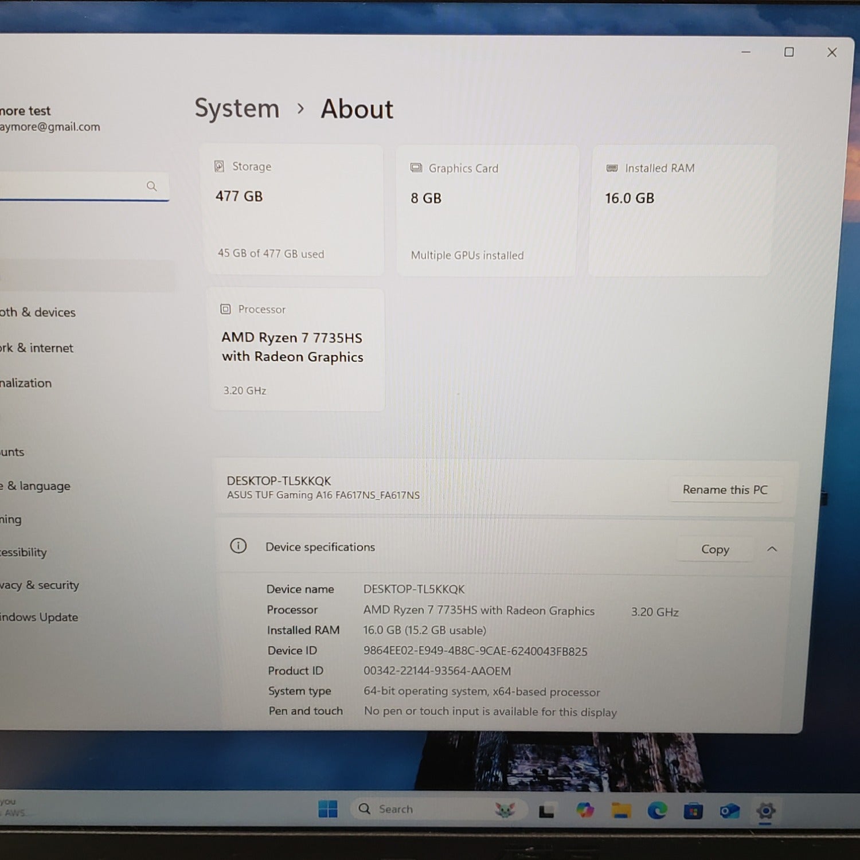
Task: Select Privacy & security in sidebar
Action: click(x=39, y=585)
